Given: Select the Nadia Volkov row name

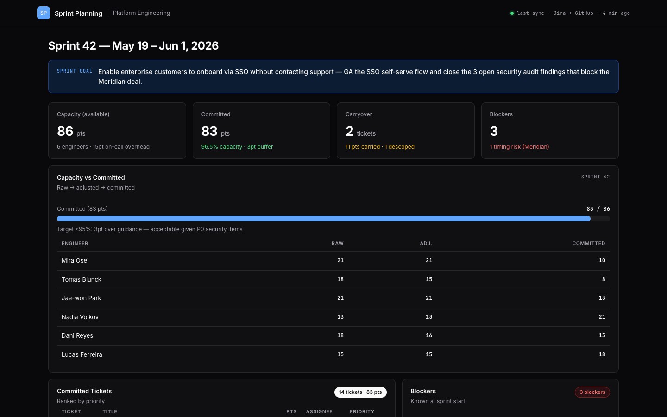Looking at the screenshot, I should tap(80, 317).
